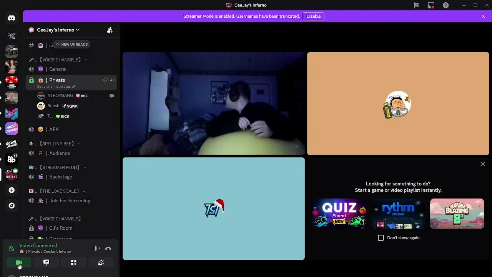Viewport: 492px width, 277px height.
Task: Open Discover servers compass icon
Action: tap(12, 205)
